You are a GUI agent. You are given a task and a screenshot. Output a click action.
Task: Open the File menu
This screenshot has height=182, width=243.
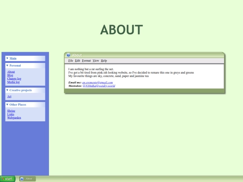[71, 61]
